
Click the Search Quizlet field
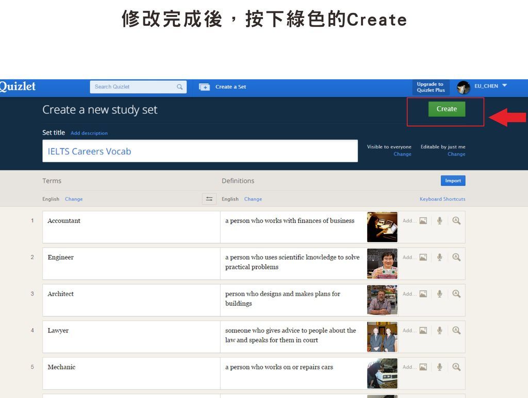[138, 86]
